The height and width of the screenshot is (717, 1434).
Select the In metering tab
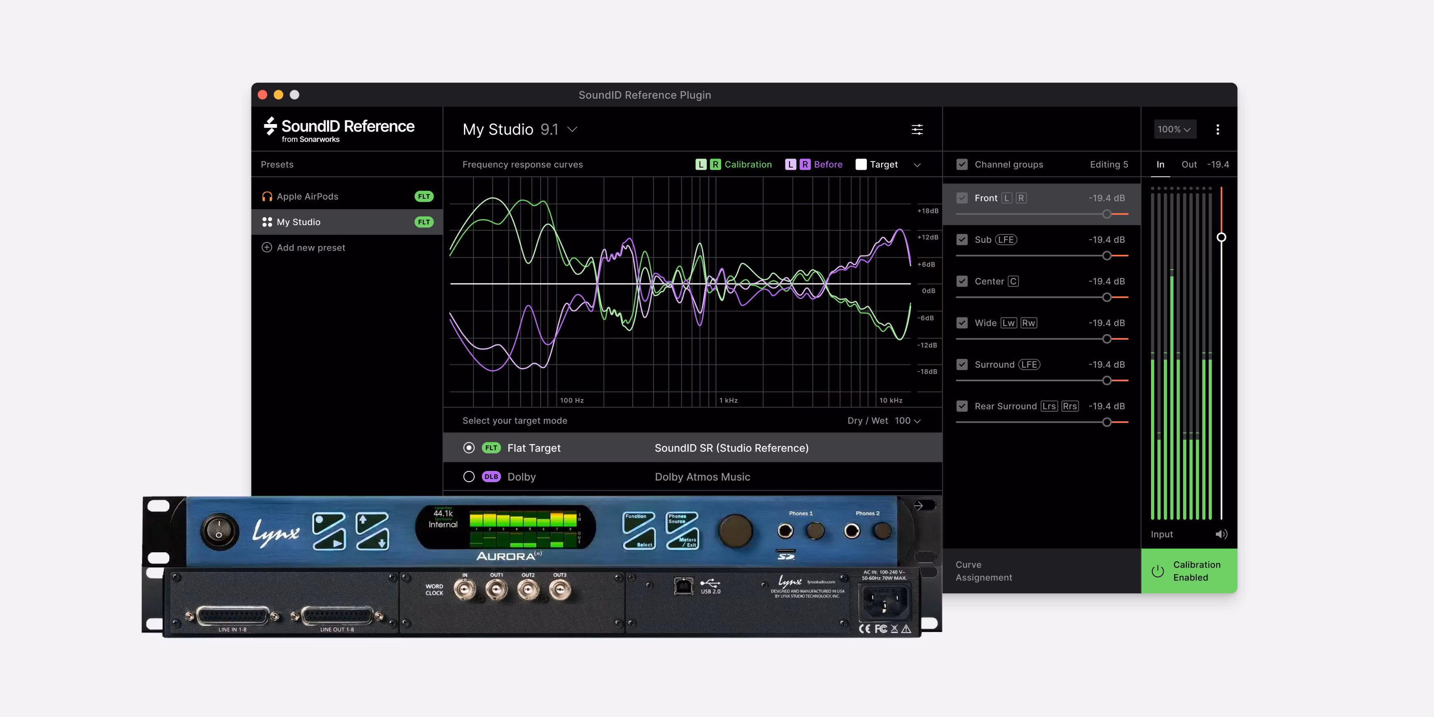[1161, 164]
